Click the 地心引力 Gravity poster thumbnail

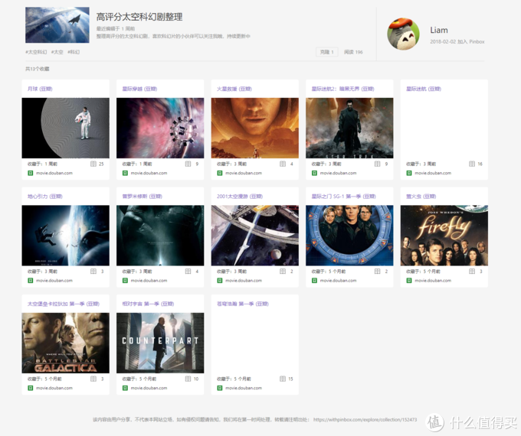click(65, 236)
